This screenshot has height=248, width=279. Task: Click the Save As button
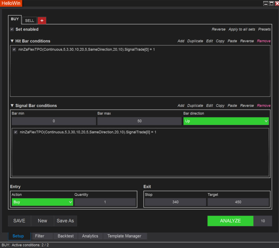[x=65, y=221]
